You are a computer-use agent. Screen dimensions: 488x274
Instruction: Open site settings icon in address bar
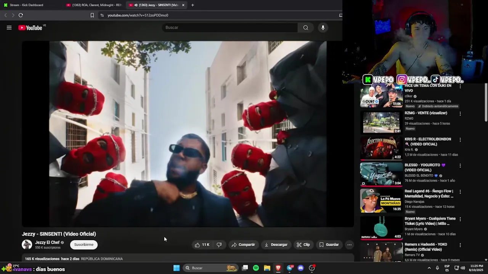tap(102, 15)
